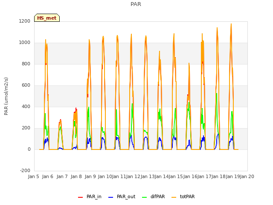Click the Jan 6 x-axis label
Image resolution: width=273 pixels, height=205 pixels.
coord(48,176)
